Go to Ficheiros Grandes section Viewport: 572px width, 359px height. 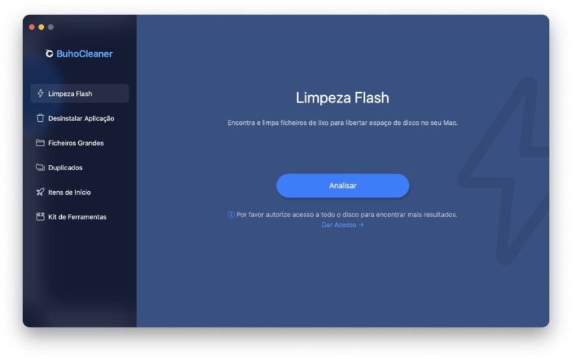pos(80,143)
